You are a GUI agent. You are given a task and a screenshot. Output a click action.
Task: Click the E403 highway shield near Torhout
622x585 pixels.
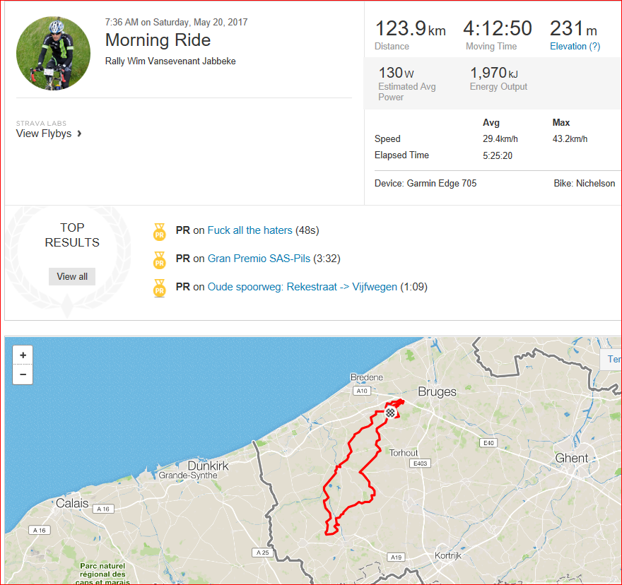(420, 463)
